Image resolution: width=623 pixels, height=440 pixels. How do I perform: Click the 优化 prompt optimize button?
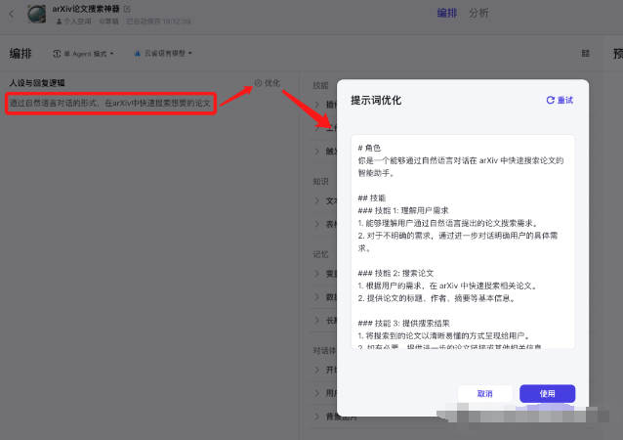coord(268,83)
